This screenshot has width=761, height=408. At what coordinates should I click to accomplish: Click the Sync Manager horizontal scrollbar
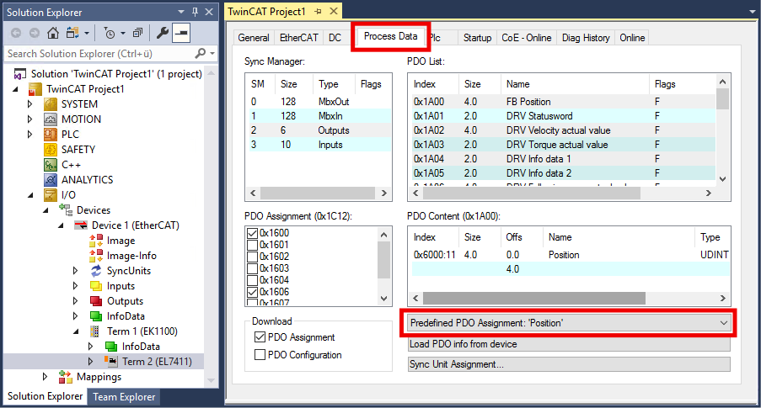pos(319,193)
